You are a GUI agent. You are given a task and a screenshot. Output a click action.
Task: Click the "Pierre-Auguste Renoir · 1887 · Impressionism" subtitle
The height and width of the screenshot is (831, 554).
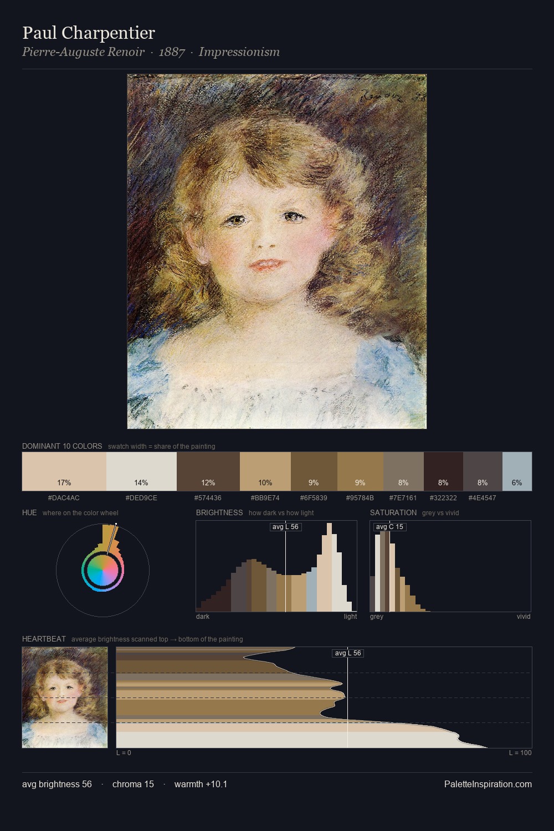[151, 52]
